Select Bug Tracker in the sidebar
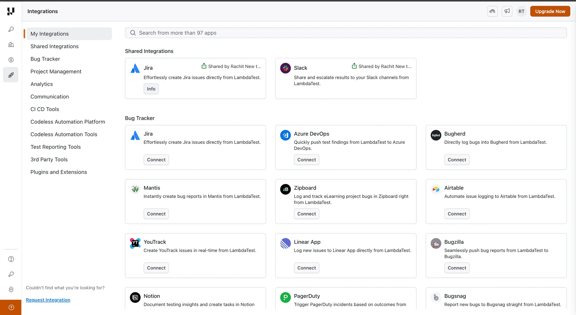The height and width of the screenshot is (315, 576). [x=45, y=59]
